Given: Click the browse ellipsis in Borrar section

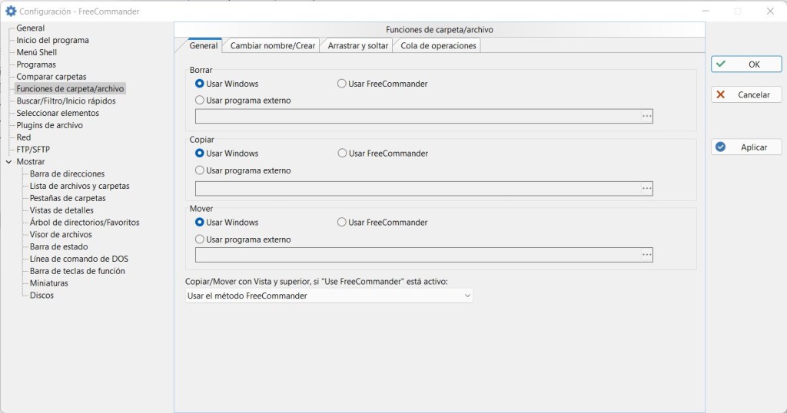Looking at the screenshot, I should tap(646, 117).
